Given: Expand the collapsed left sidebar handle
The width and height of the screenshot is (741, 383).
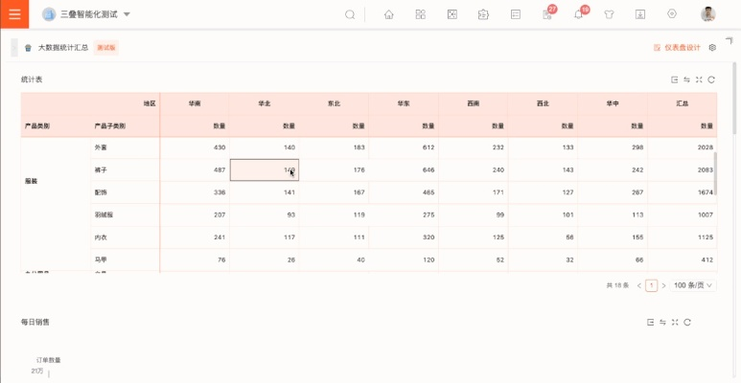Looking at the screenshot, I should click(13, 47).
